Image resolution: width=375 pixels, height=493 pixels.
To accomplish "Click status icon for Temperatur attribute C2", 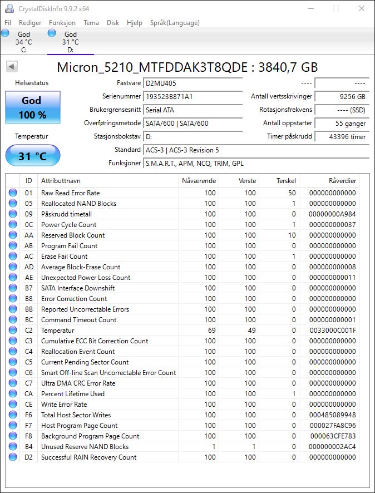I will click(x=13, y=330).
